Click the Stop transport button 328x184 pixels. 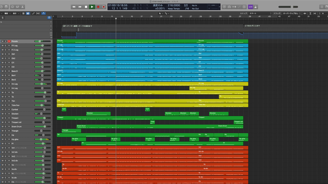pyautogui.click(x=86, y=7)
